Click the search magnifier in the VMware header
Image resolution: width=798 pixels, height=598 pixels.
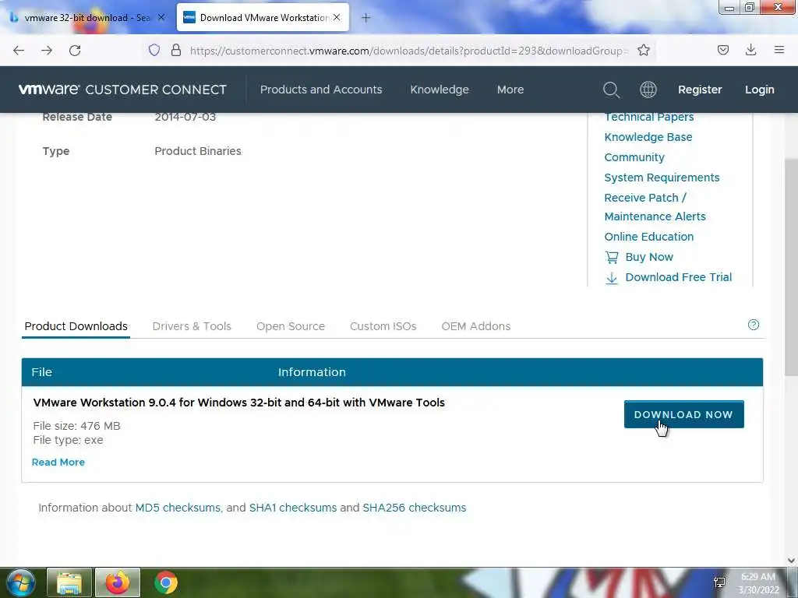pyautogui.click(x=611, y=90)
